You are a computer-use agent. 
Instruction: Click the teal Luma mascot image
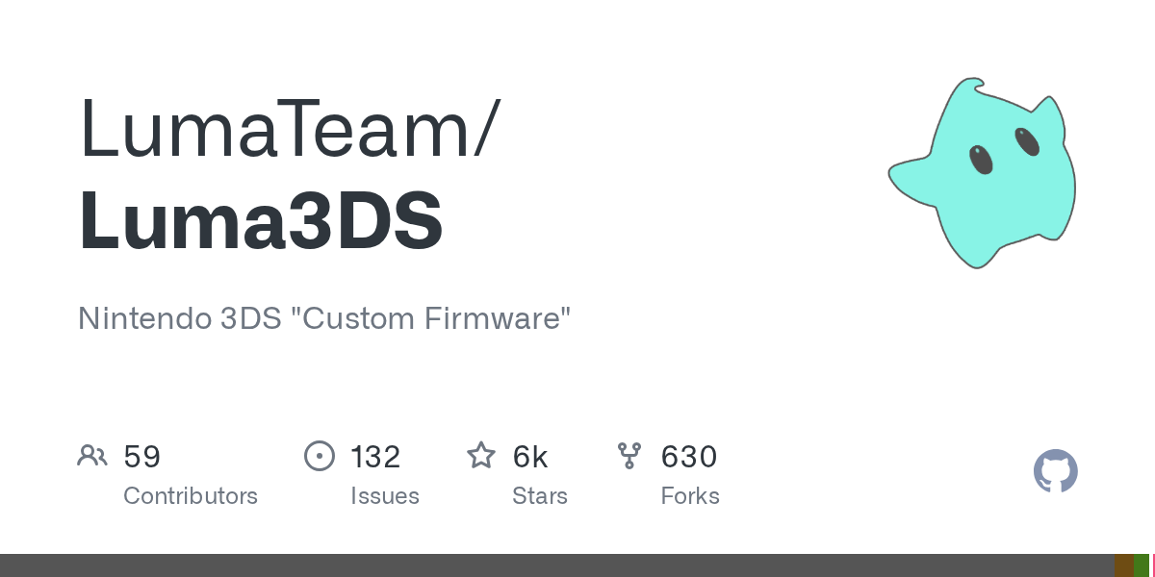(981, 172)
